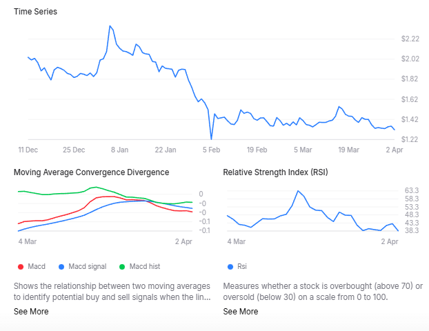Click the green Macd hist legend dot

pos(123,266)
